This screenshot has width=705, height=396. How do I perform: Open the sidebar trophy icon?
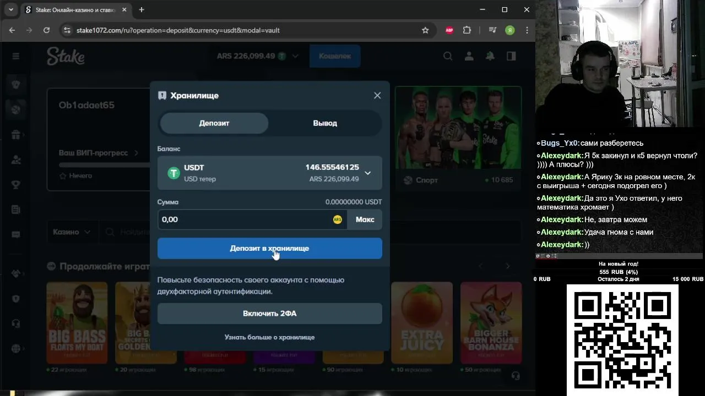(x=15, y=184)
